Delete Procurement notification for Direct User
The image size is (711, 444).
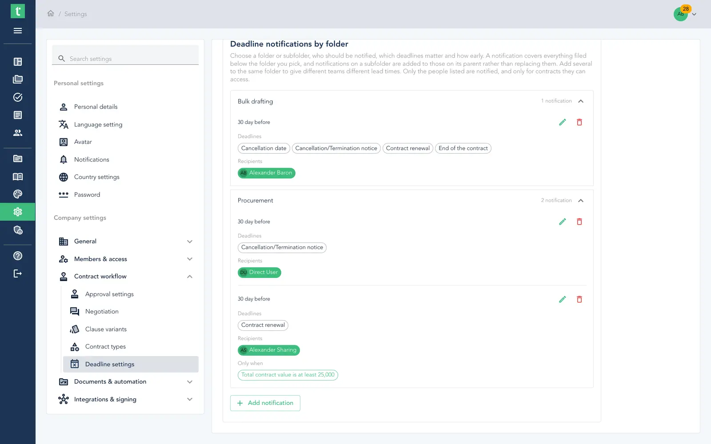point(579,222)
